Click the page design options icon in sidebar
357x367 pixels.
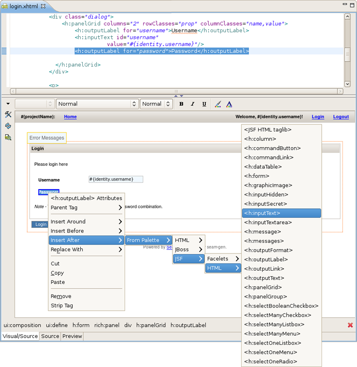[8, 137]
